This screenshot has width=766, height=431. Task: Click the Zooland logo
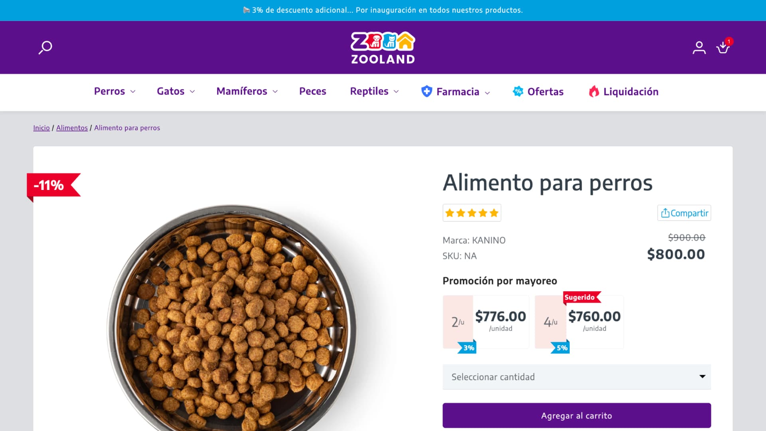click(x=383, y=47)
